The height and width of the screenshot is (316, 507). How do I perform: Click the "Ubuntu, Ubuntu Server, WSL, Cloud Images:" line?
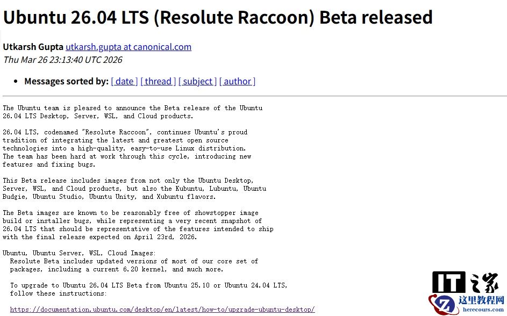[79, 253]
